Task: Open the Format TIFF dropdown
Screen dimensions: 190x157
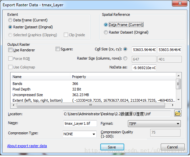Action: point(154,124)
